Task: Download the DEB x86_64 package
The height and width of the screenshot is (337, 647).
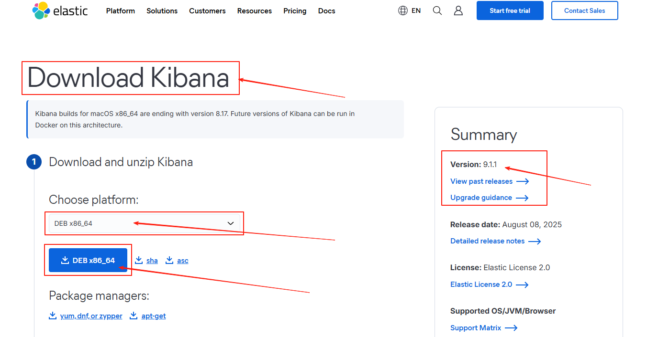Action: (88, 260)
